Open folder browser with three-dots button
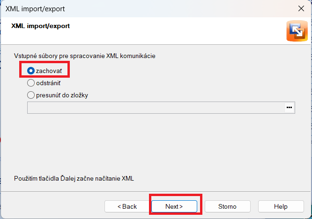This screenshot has height=219, width=312. (289, 108)
